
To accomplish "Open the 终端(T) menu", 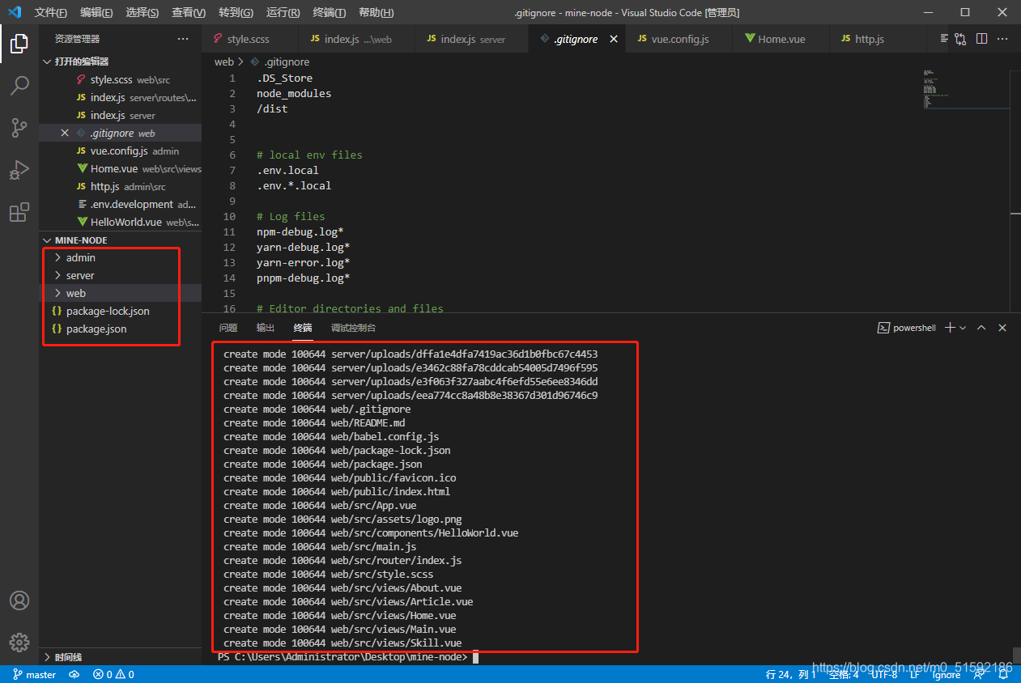I will [330, 13].
